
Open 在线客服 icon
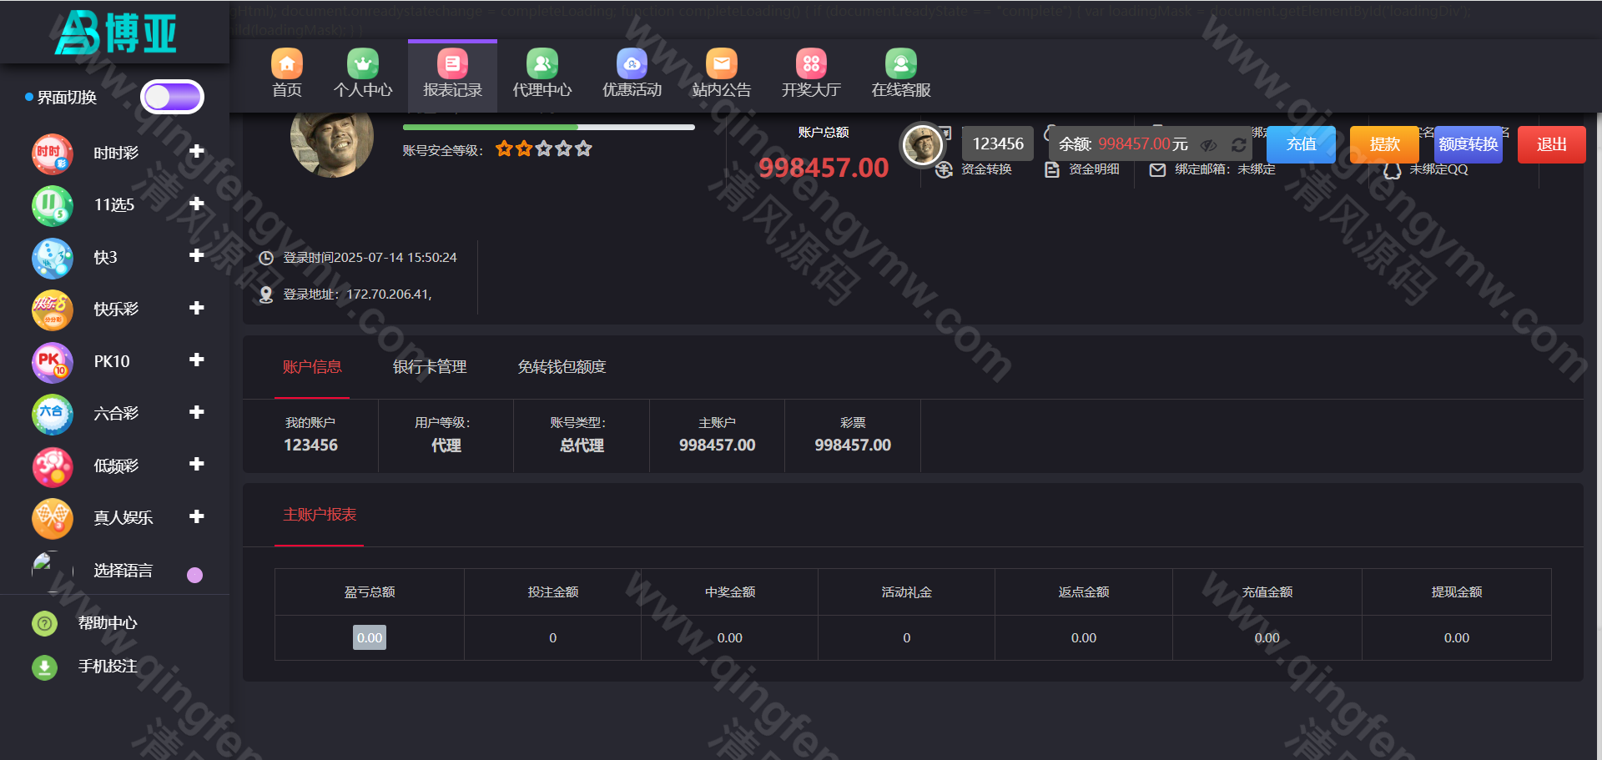901,63
